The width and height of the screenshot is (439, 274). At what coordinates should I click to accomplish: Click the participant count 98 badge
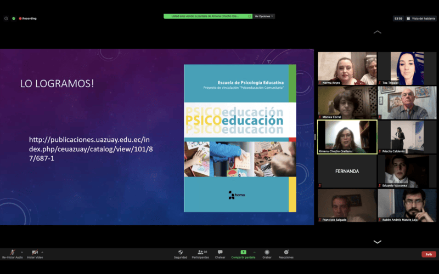[205, 252]
